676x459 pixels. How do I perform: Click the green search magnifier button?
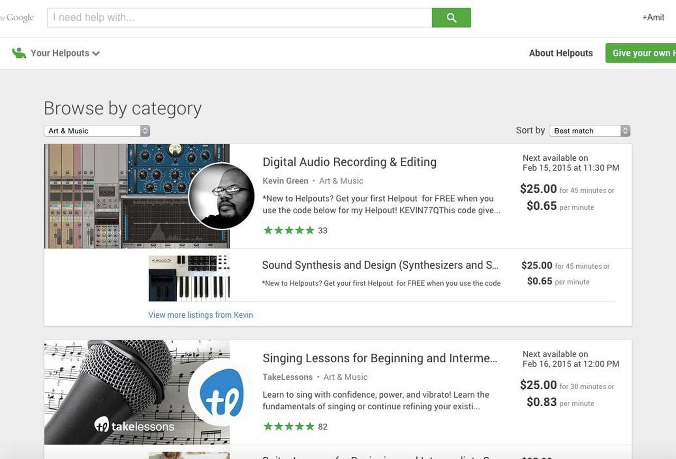(451, 17)
